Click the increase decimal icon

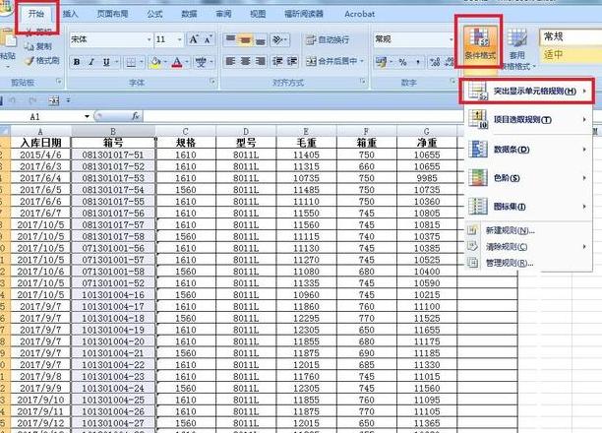click(x=435, y=61)
